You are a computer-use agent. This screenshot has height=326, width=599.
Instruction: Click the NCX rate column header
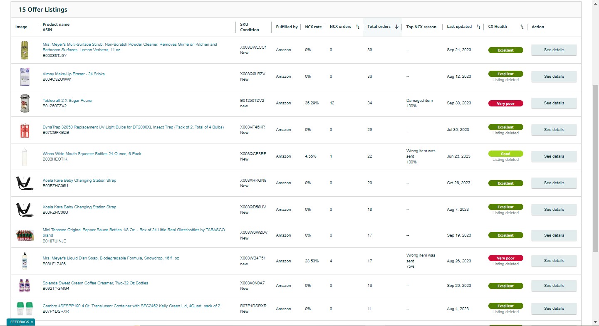click(313, 27)
